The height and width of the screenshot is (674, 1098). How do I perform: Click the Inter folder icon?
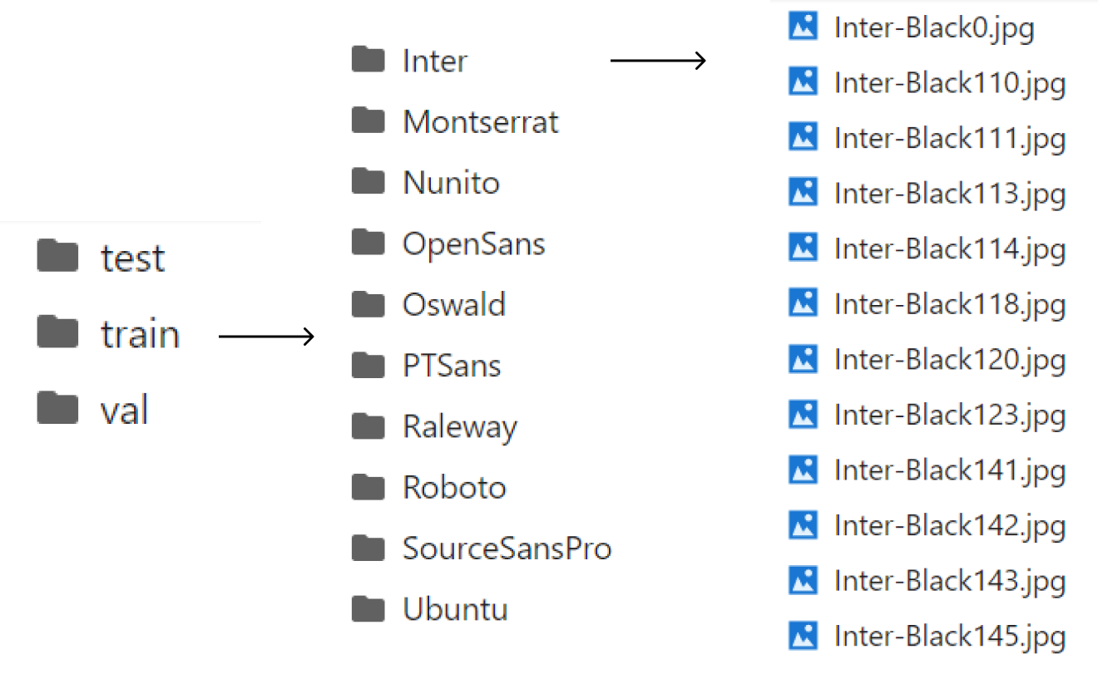click(x=368, y=60)
